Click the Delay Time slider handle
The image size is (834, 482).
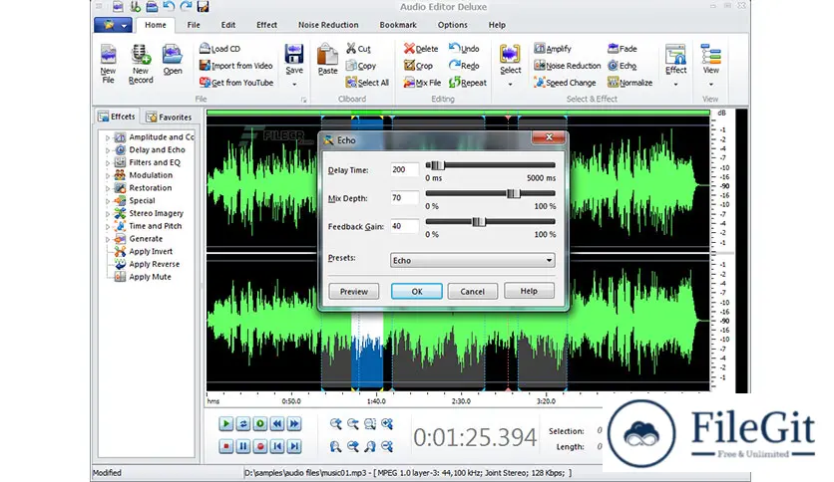coord(437,165)
